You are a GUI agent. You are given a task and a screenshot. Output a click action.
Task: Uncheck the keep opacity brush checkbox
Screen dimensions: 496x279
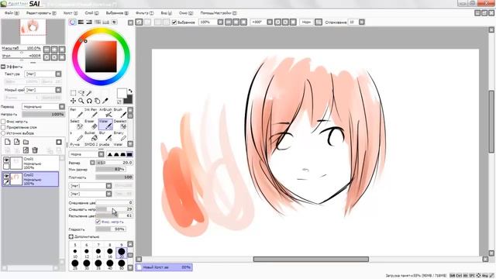[98, 222]
